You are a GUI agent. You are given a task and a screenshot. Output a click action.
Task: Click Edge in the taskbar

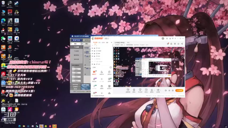(x=20, y=126)
